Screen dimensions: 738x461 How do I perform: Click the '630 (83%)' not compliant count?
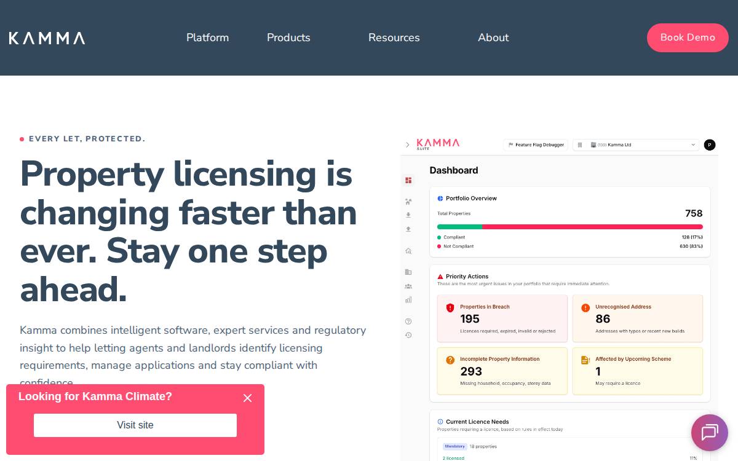point(691,246)
